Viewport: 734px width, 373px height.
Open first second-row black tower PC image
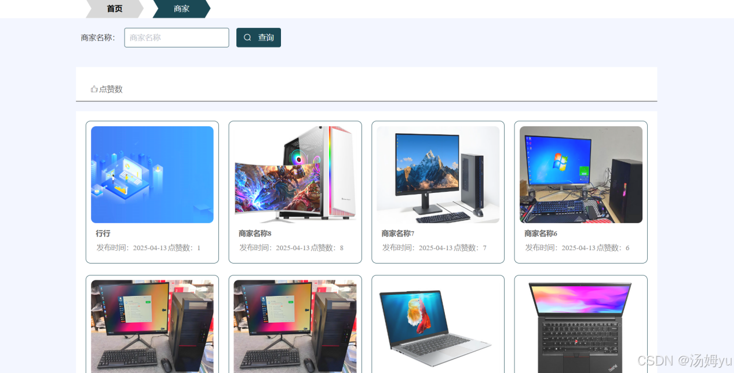tap(152, 327)
